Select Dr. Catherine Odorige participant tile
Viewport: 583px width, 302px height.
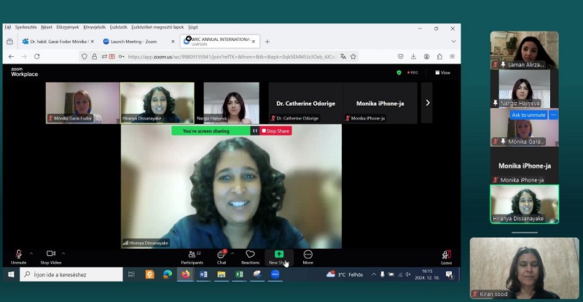click(x=305, y=103)
